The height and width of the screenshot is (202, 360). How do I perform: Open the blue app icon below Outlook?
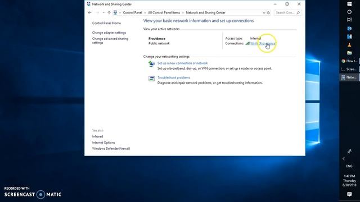[x=349, y=36]
